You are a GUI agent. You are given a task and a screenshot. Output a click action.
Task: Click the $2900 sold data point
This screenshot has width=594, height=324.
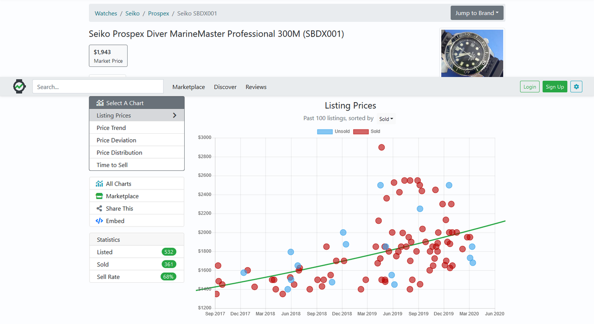(x=381, y=148)
